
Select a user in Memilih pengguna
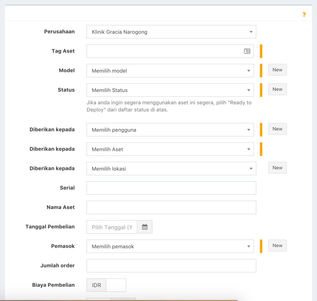click(x=170, y=130)
